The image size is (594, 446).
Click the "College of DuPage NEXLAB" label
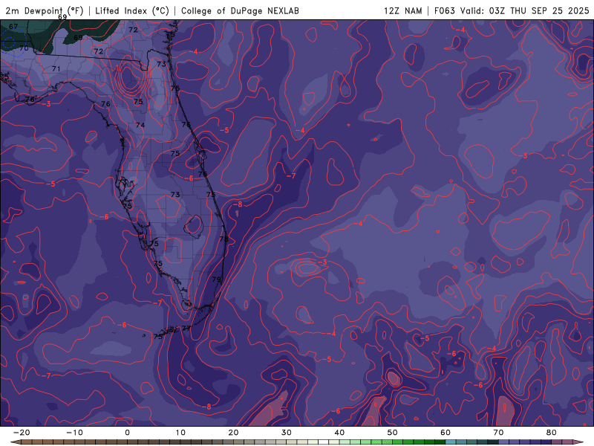[240, 10]
